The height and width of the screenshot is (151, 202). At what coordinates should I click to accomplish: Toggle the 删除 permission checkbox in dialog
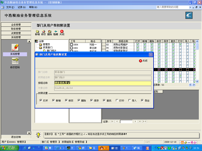click(79, 100)
